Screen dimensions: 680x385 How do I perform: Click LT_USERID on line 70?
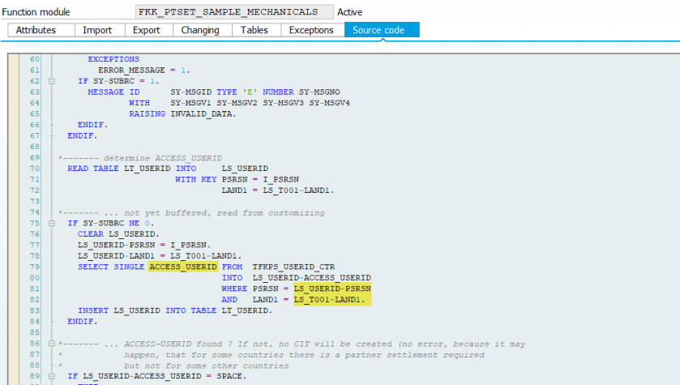click(148, 169)
